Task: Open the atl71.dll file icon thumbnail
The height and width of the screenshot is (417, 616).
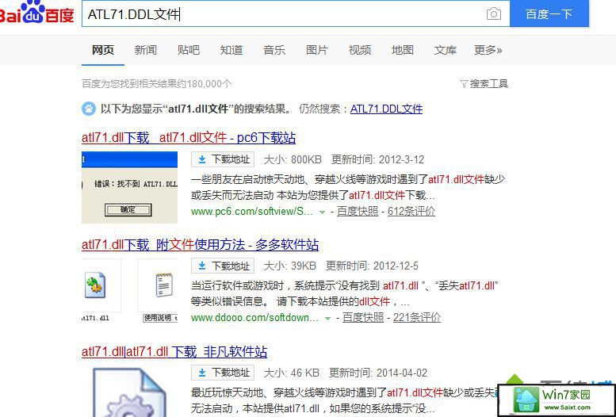Action: pyautogui.click(x=94, y=285)
